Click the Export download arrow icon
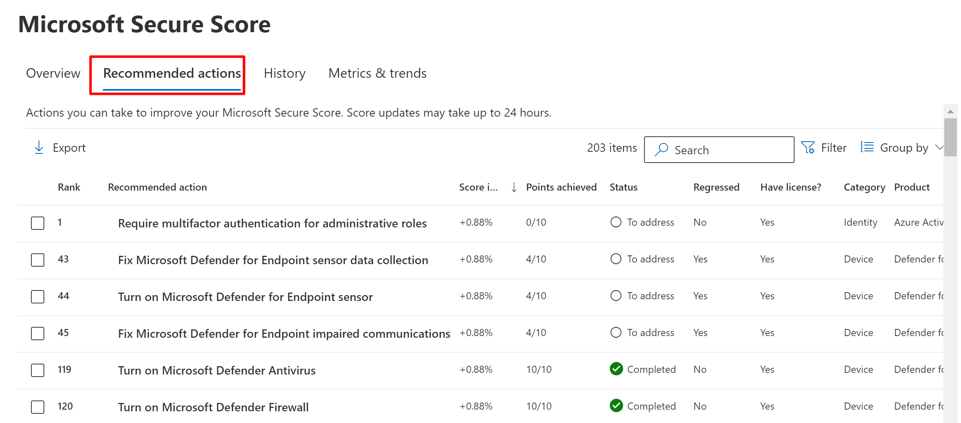Screen dimensions: 961x423 point(39,148)
